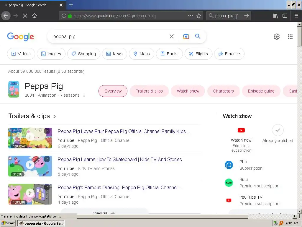Play Peppa Pig Loves Fruit video thumbnail
302x227 pixels.
tap(30, 138)
